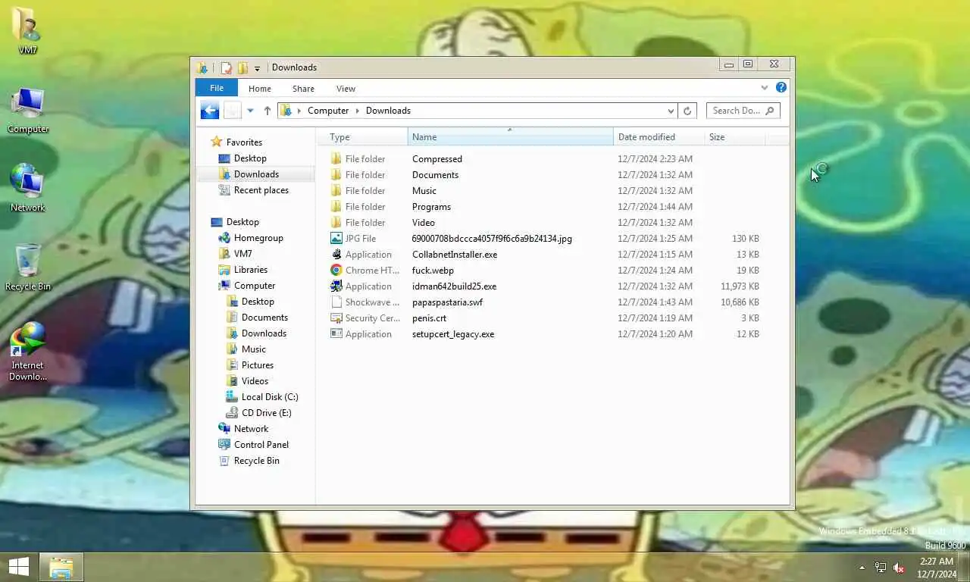The image size is (970, 582).
Task: Click the Back navigation arrow
Action: point(210,111)
